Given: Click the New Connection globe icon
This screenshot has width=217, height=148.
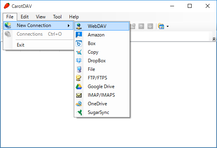Looking at the screenshot, I should coord(8,25).
